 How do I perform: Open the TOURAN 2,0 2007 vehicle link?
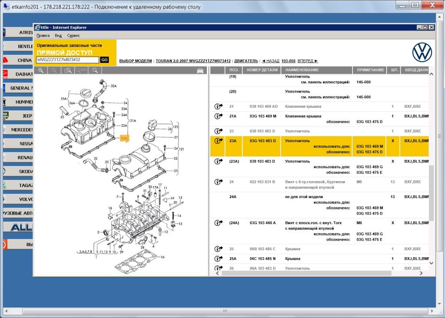pos(193,61)
